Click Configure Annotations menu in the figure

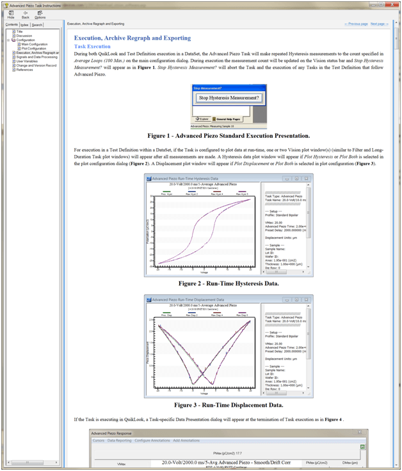pos(152,440)
